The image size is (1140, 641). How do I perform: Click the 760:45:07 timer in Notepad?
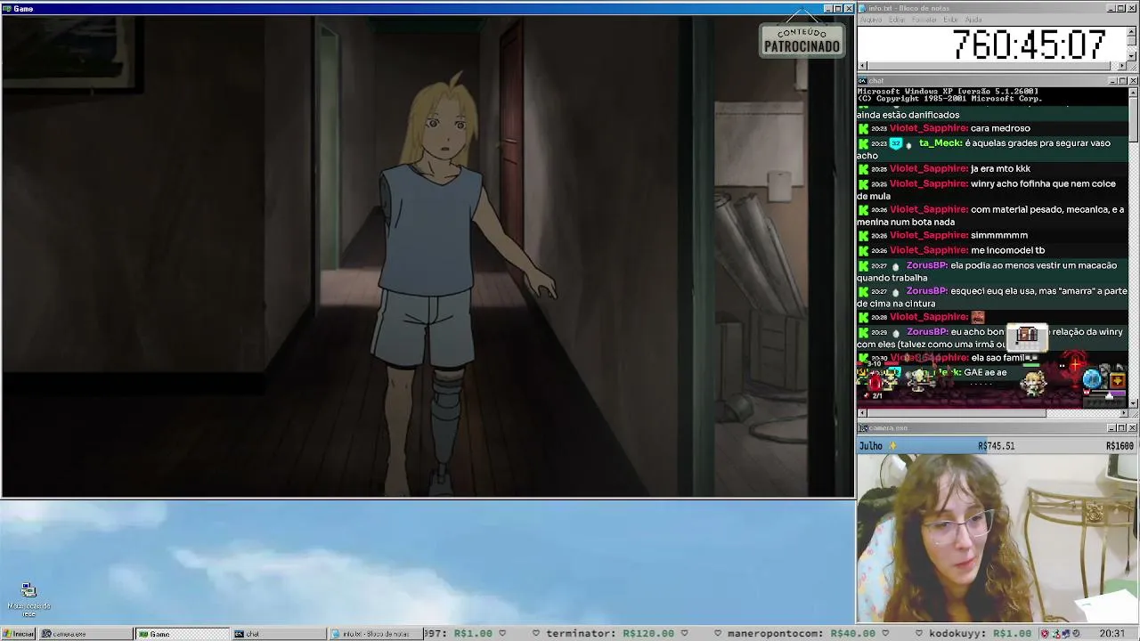pyautogui.click(x=1029, y=44)
